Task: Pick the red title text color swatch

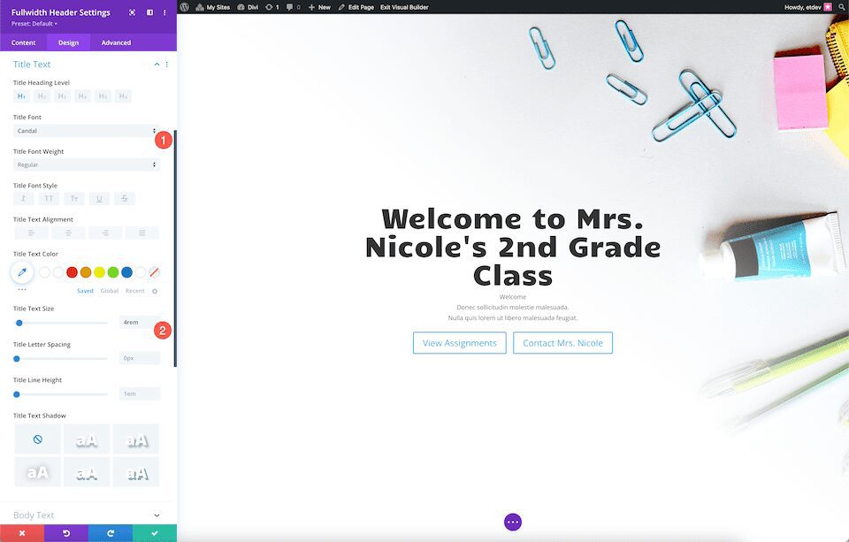Action: [72, 272]
